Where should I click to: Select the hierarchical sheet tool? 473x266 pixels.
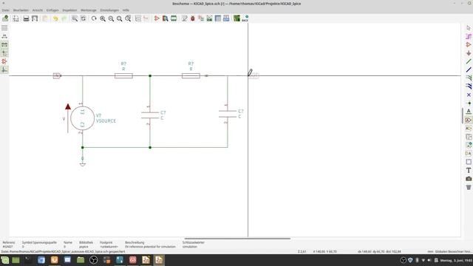click(469, 137)
